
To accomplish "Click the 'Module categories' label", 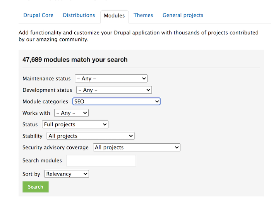I will click(45, 102).
